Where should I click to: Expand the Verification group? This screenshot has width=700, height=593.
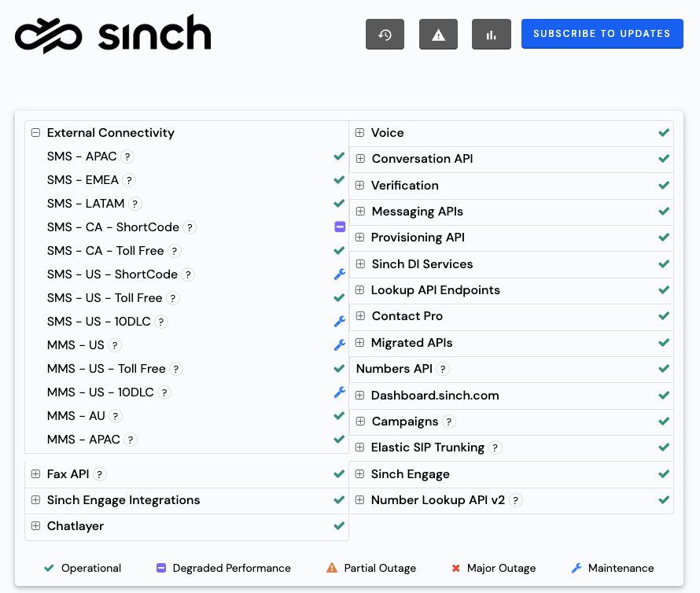click(x=359, y=185)
